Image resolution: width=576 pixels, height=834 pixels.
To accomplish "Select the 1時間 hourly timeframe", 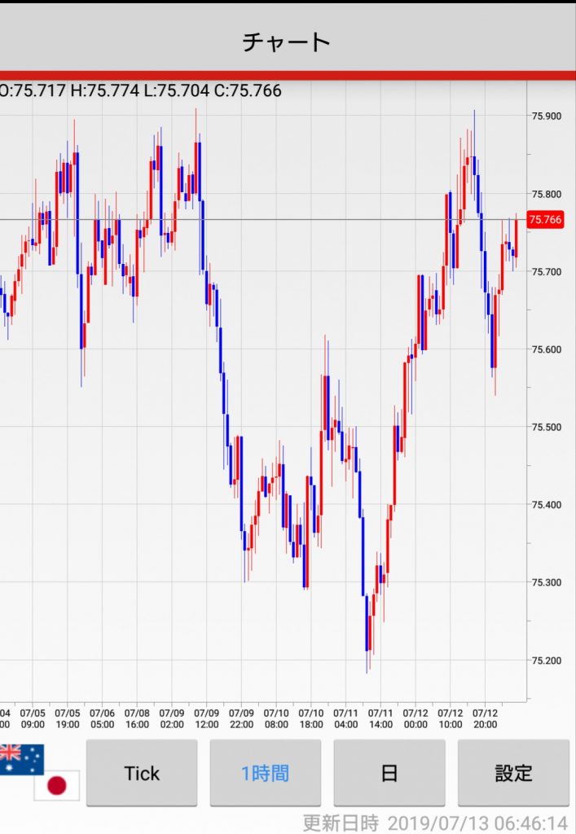I will [x=265, y=773].
